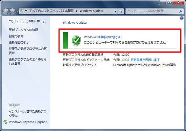The image size is (186, 131).
Task: Click the Back navigation arrow button
Action: tap(6, 11)
